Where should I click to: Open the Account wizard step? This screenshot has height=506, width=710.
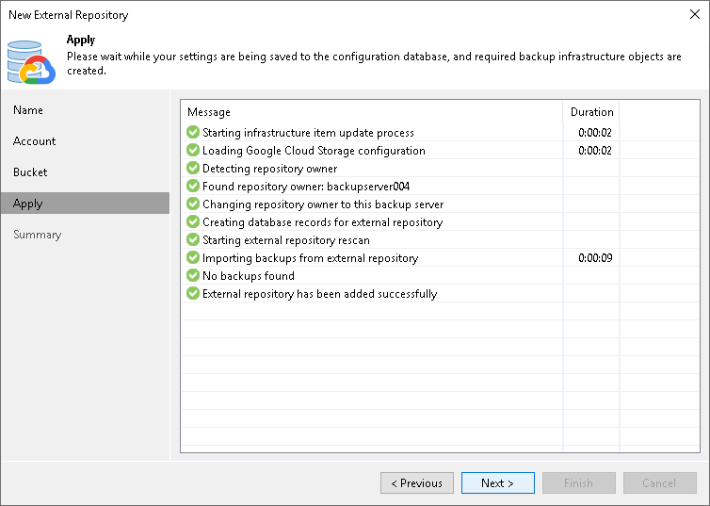coord(85,141)
